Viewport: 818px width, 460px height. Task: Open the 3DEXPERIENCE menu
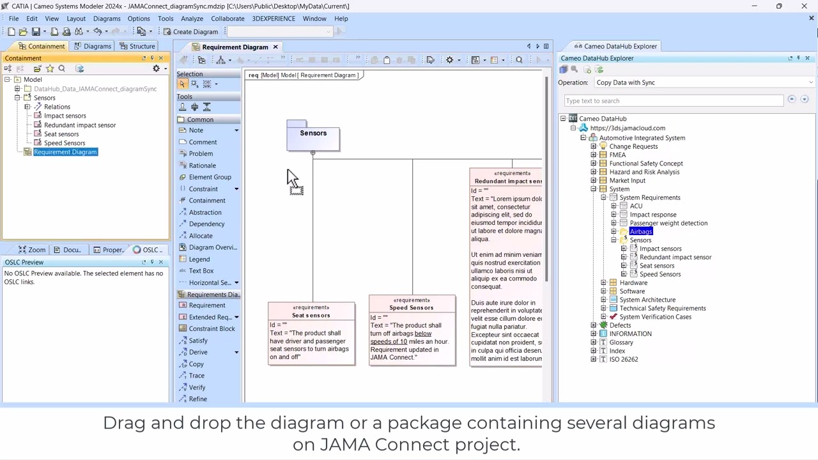tap(274, 19)
